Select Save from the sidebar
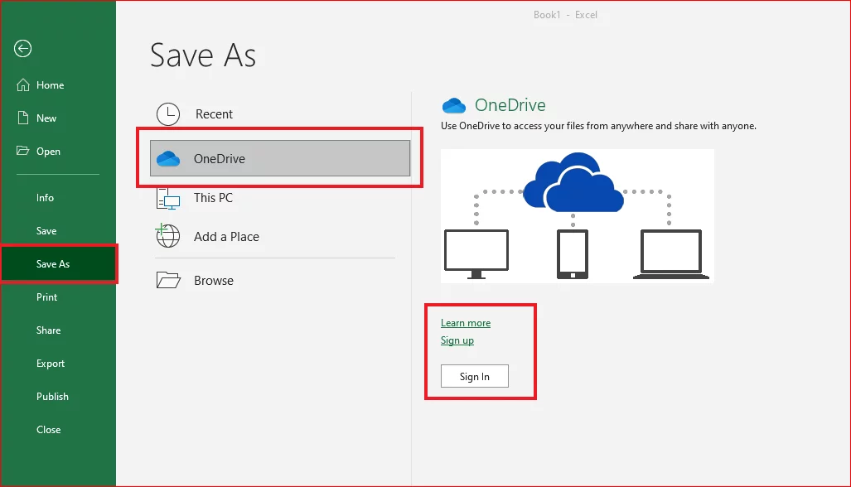 click(x=46, y=230)
